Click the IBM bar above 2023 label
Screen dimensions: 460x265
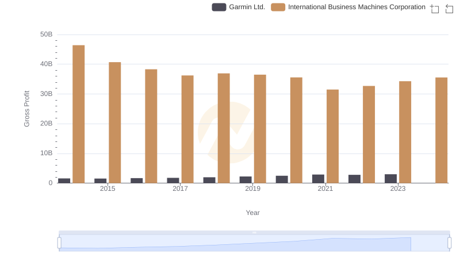pyautogui.click(x=405, y=132)
